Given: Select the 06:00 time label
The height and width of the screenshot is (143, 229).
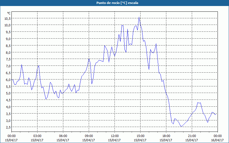Looking at the screenshot, I should [63, 136].
